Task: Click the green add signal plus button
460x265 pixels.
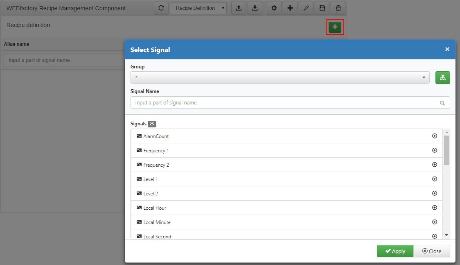Action: click(x=335, y=27)
